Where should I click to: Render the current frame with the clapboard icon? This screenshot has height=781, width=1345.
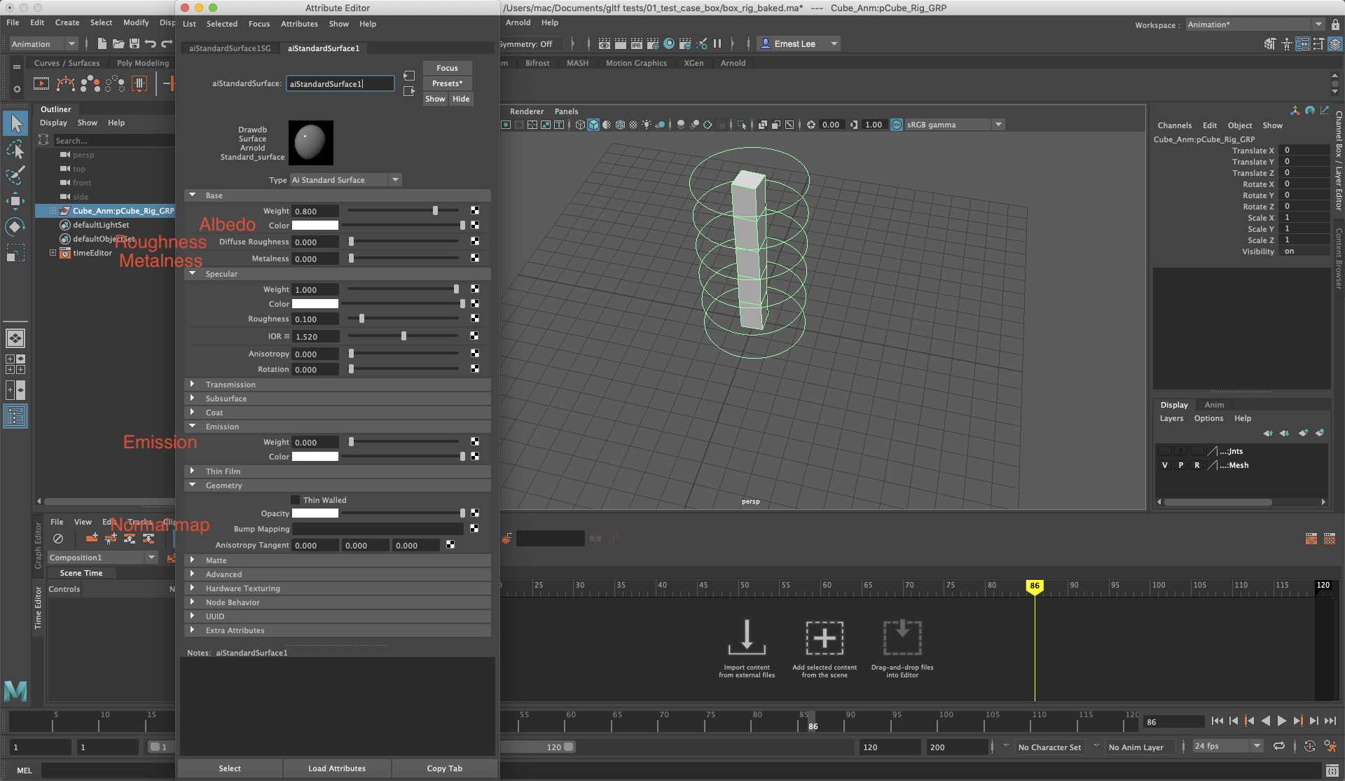tap(620, 43)
